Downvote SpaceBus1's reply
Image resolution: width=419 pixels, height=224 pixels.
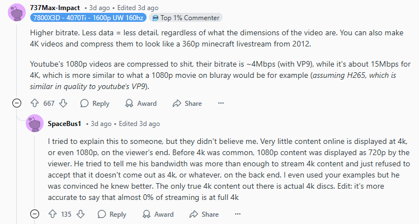(80, 214)
